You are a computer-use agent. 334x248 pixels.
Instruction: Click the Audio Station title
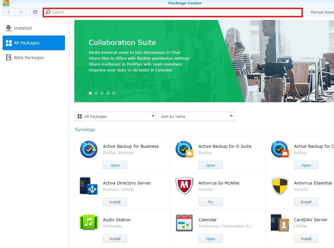pos(117,220)
